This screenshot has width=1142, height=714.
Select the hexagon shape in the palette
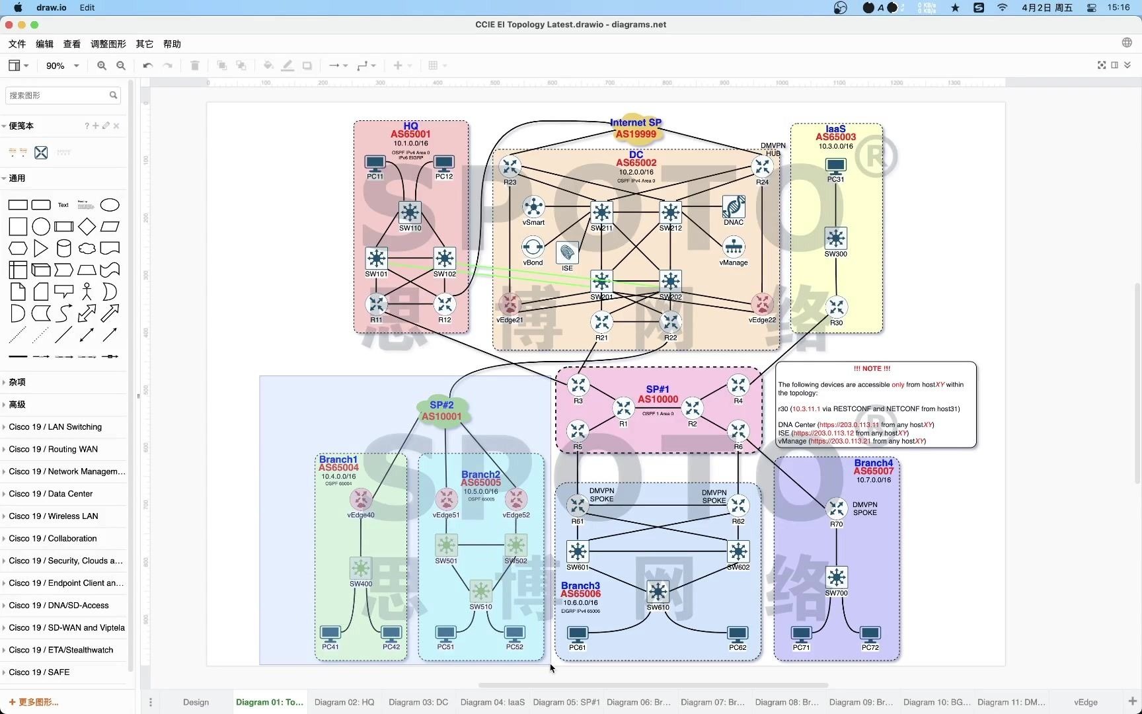(x=18, y=249)
